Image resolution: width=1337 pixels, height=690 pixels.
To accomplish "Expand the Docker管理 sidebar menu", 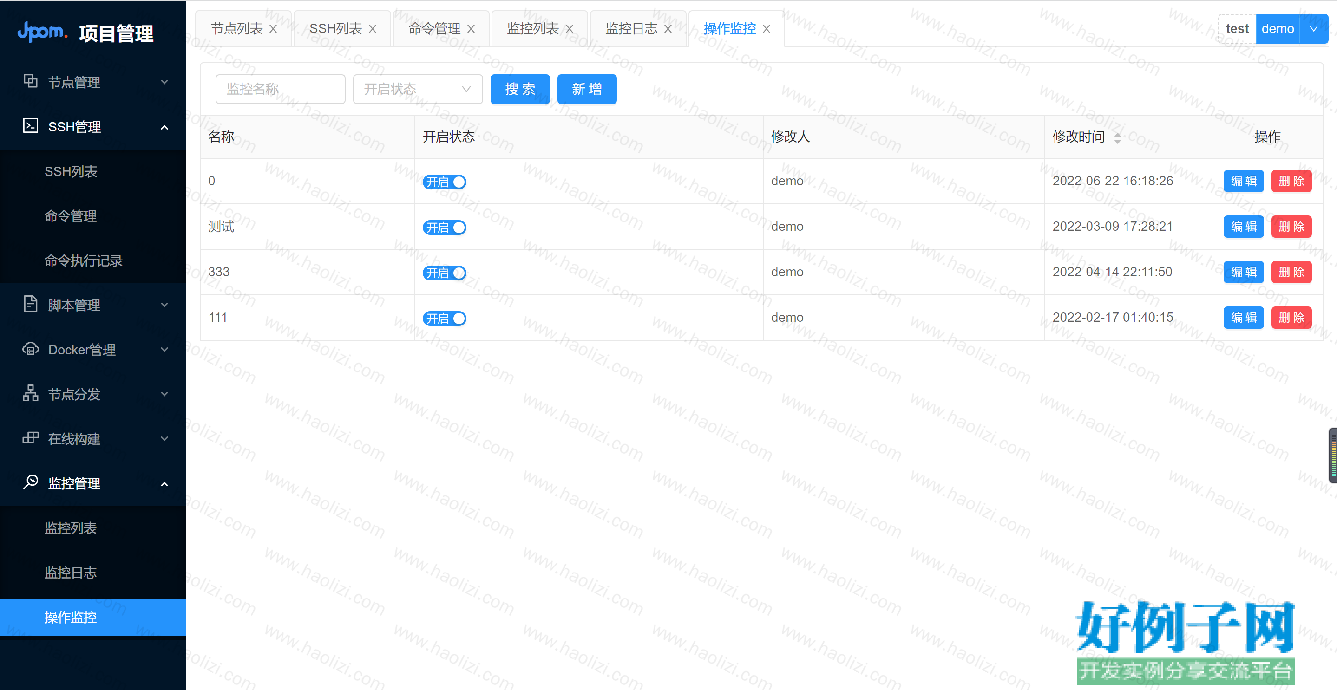I will click(164, 350).
